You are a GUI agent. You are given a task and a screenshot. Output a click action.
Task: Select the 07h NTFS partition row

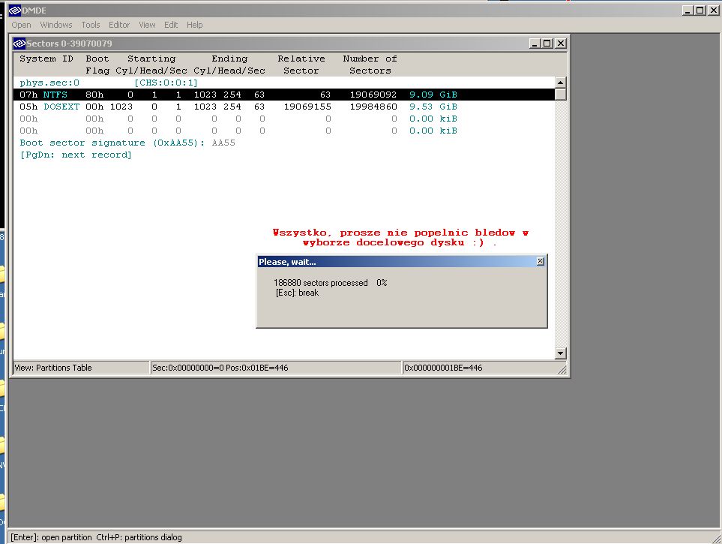pos(284,95)
